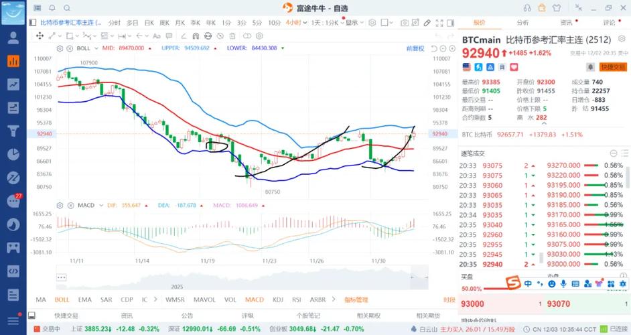631x335 pixels.
Task: Toggle the KDJ indicator
Action: tap(278, 299)
